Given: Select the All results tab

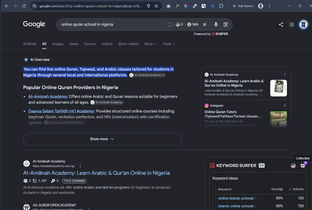Looking at the screenshot, I should pyautogui.click(x=44, y=44).
